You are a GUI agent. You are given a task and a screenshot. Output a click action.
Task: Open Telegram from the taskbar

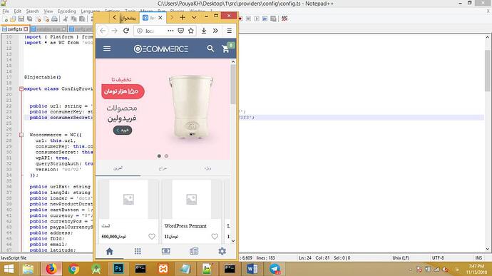tap(275, 269)
